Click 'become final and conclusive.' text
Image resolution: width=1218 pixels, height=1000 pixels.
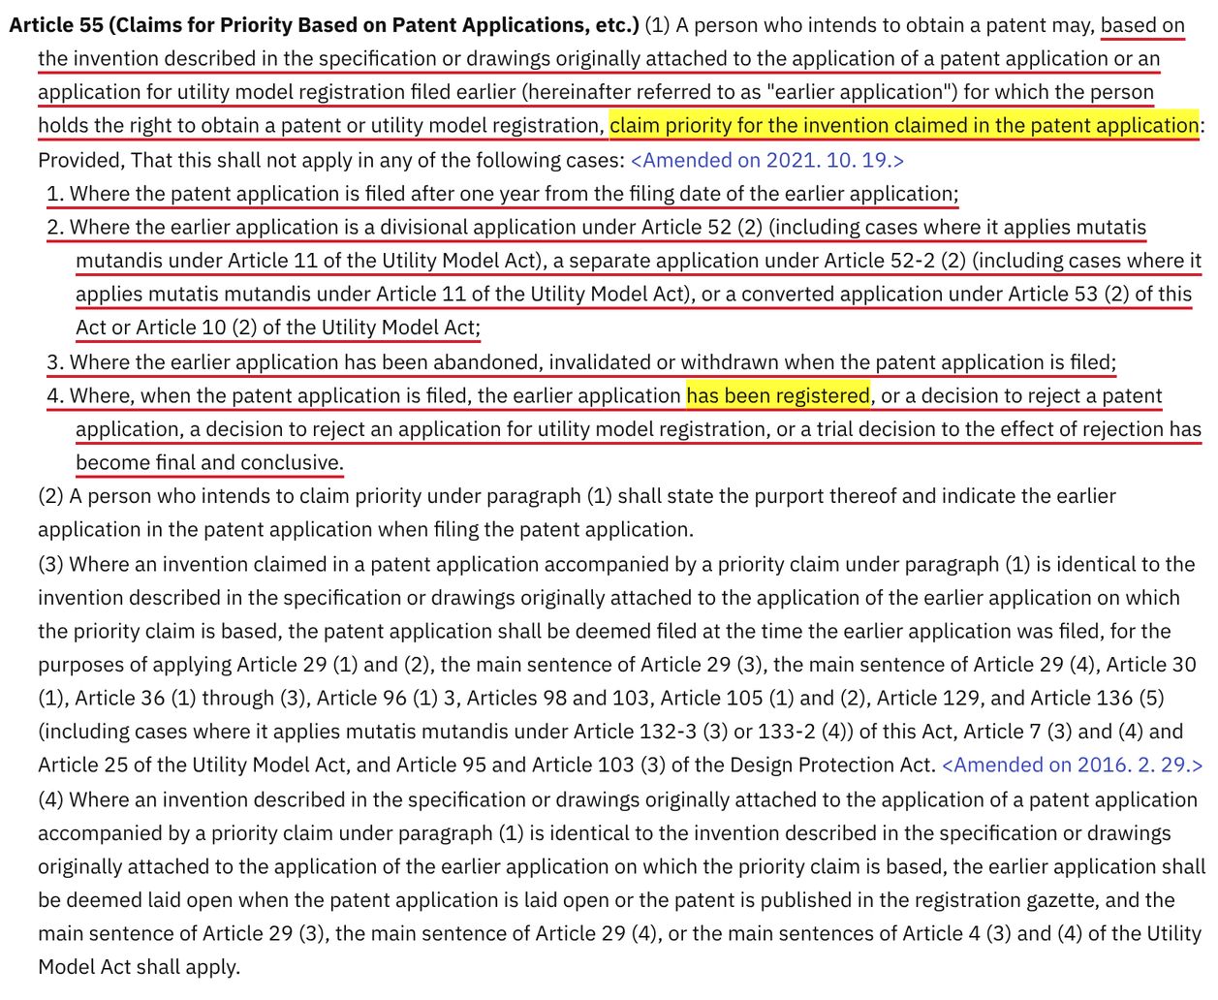(x=209, y=462)
